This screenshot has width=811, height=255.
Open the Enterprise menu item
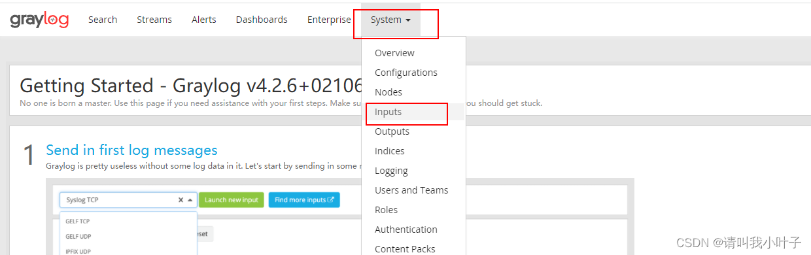pos(329,20)
